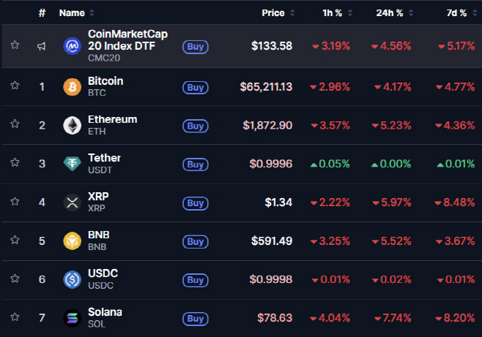
Task: Click the megaphone icon beside CMC20
Action: 42,46
